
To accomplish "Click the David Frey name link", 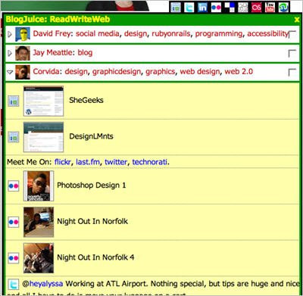I will tap(52, 34).
